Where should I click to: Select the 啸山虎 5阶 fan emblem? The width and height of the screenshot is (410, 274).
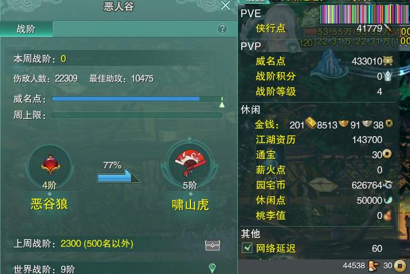[x=190, y=164]
